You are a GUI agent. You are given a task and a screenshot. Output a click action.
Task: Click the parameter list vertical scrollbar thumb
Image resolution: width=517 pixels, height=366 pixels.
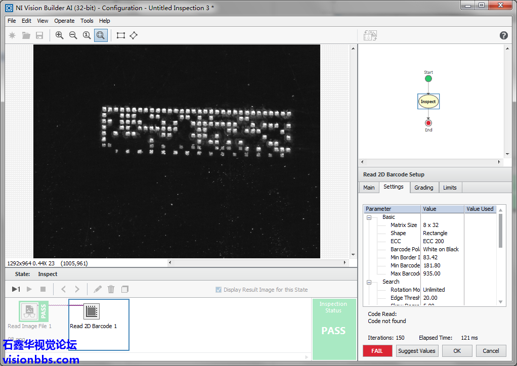501,231
